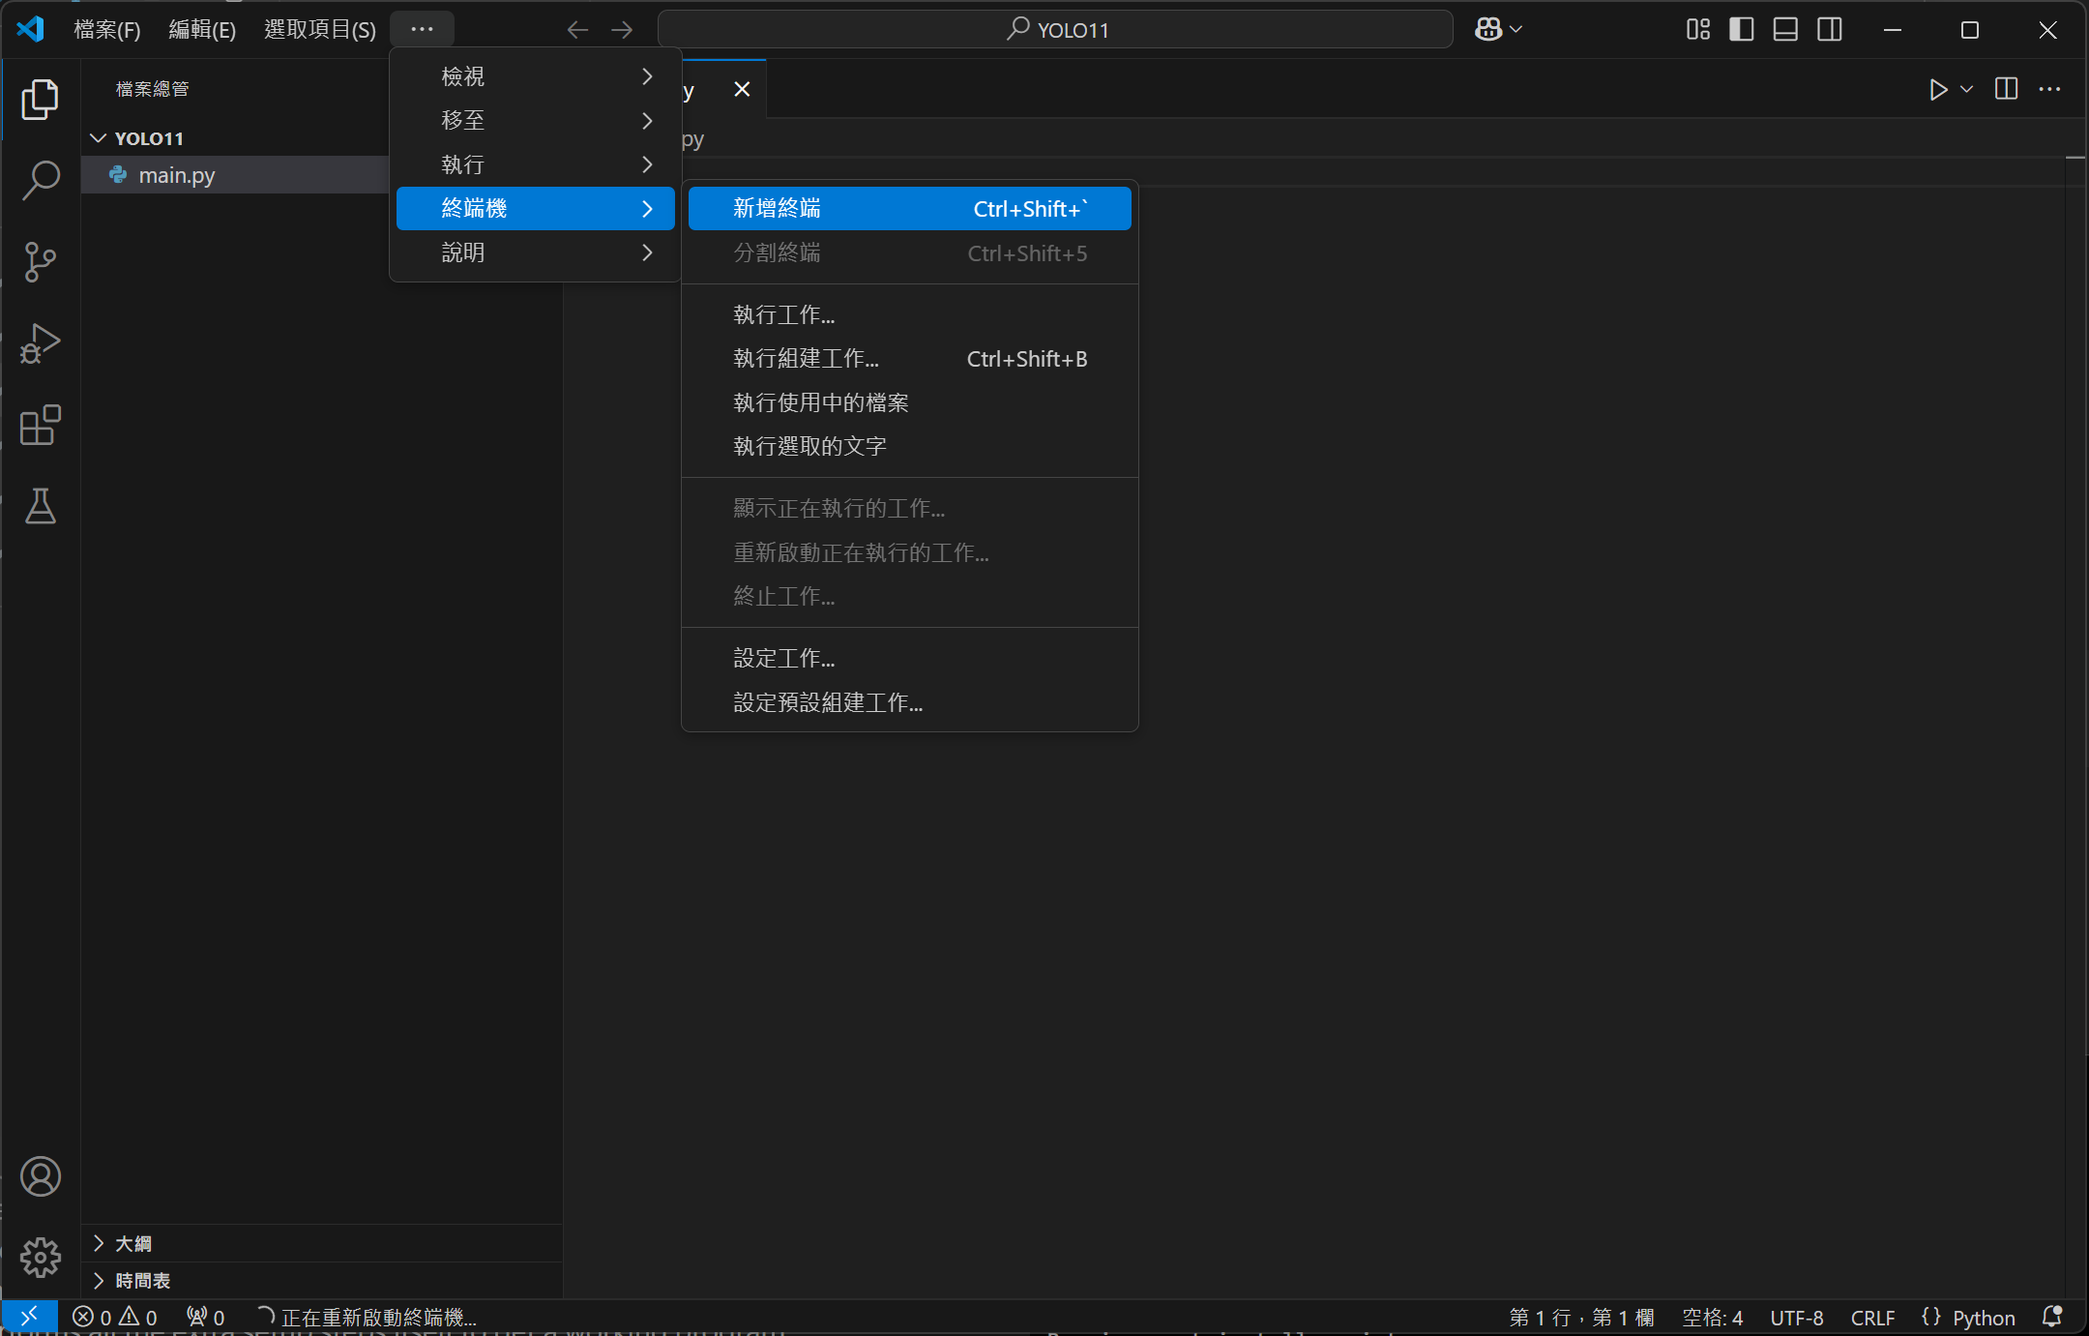
Task: Toggle the primary sidebar layout button
Action: [1742, 30]
